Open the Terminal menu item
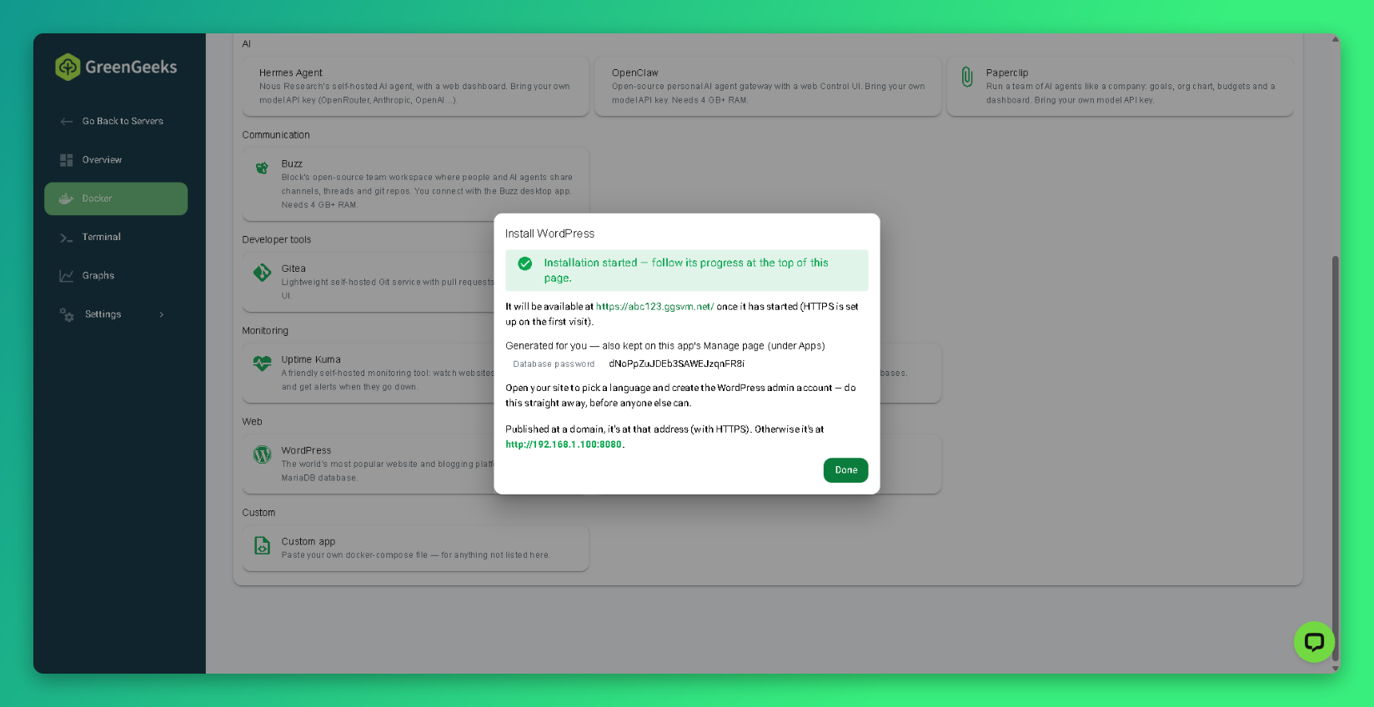This screenshot has width=1374, height=707. coord(116,238)
